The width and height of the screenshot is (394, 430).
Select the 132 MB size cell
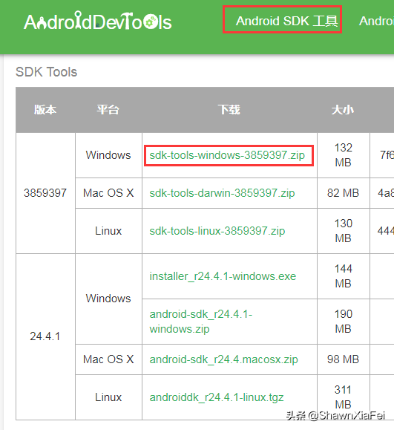(x=344, y=155)
